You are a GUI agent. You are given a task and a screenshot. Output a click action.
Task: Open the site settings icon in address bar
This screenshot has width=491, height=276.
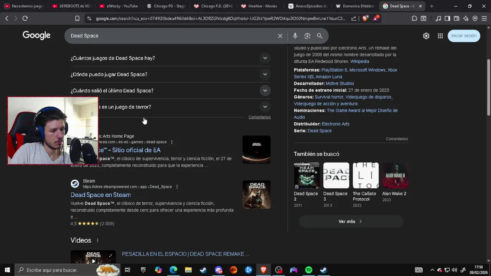pos(89,18)
